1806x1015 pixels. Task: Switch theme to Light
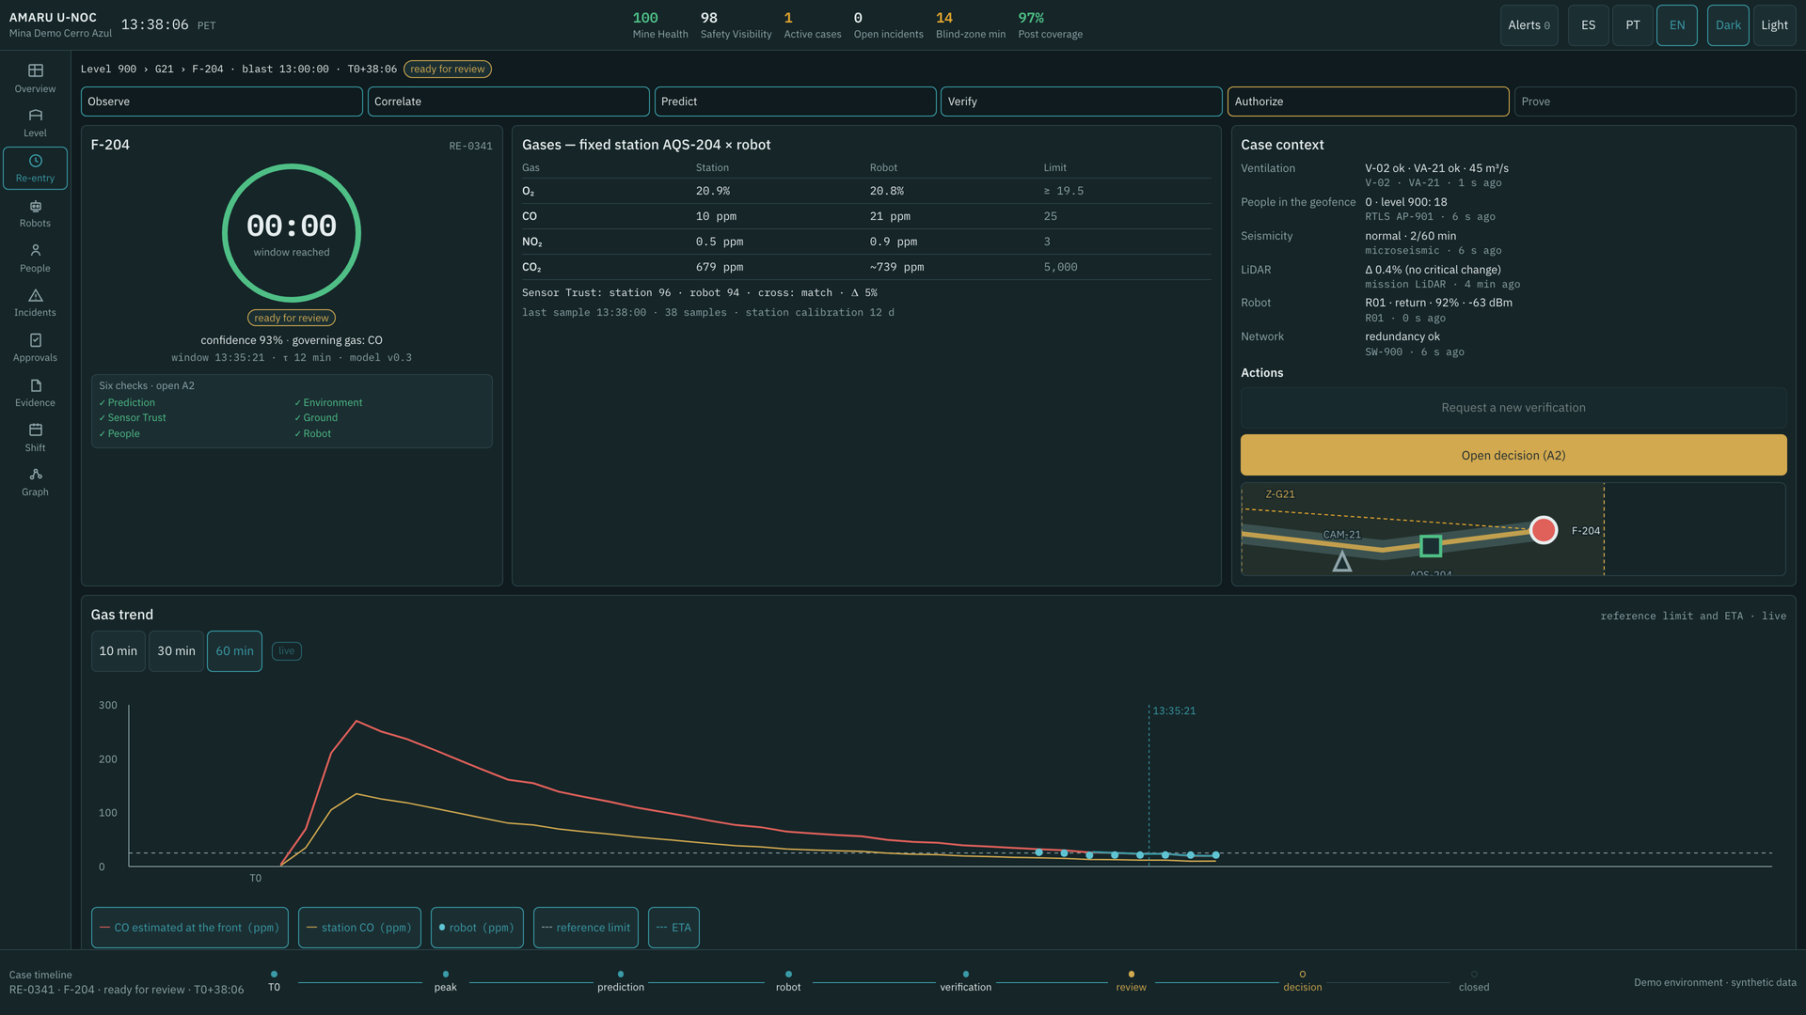[x=1774, y=25]
